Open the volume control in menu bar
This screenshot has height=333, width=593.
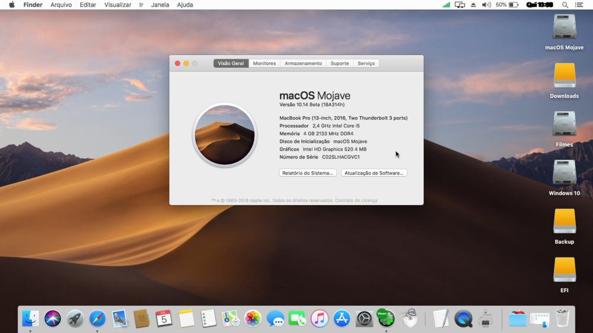(486, 5)
